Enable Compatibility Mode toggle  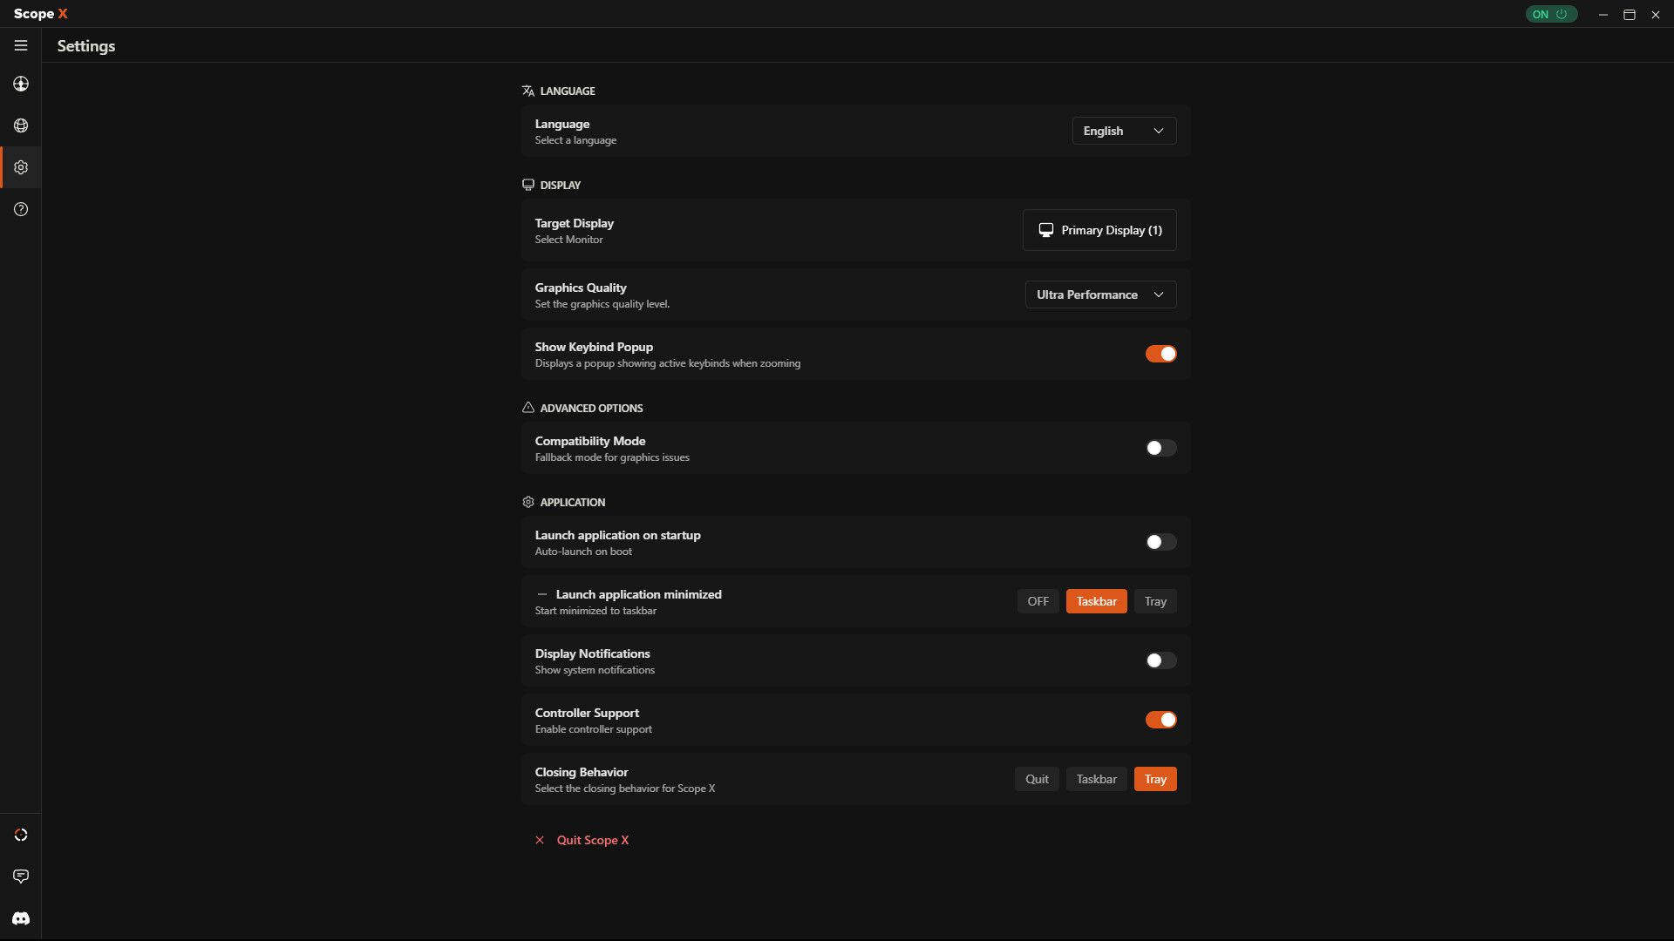(x=1160, y=448)
